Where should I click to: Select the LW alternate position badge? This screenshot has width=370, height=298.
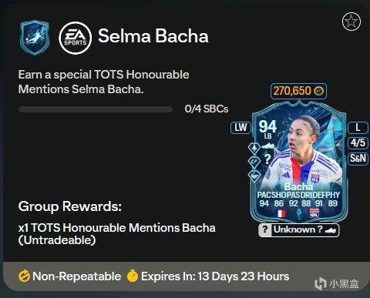click(240, 128)
